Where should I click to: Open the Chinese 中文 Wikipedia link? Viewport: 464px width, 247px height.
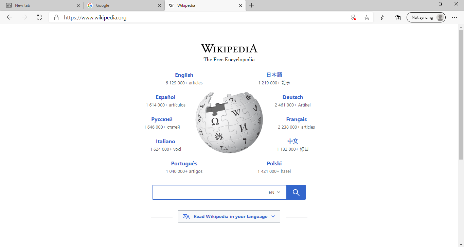(x=293, y=141)
